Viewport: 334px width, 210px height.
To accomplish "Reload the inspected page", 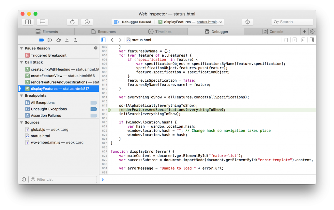I will 72,21.
